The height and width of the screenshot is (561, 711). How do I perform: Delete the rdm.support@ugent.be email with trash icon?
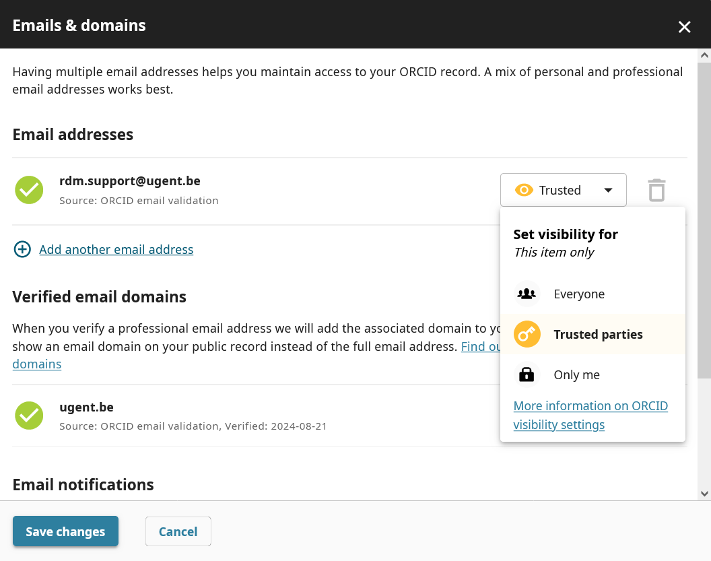(656, 190)
